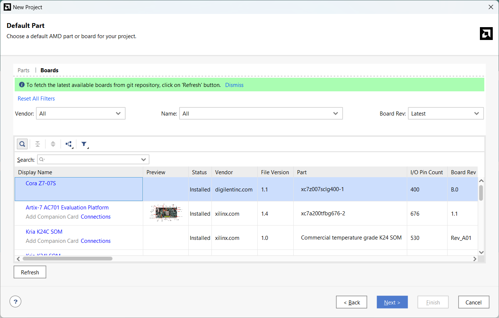499x318 pixels.
Task: Click the table scroll down arrow
Action: point(481,252)
